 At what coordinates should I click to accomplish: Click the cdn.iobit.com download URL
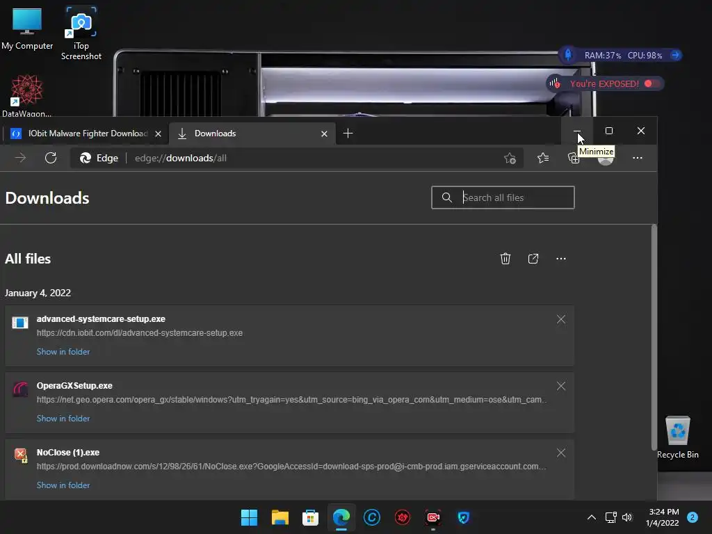click(x=139, y=333)
